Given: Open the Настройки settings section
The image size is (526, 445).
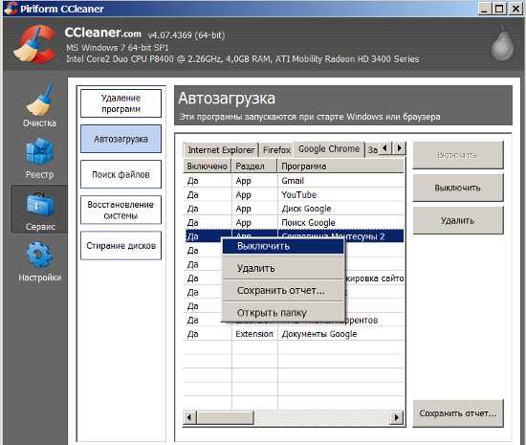Looking at the screenshot, I should tap(39, 261).
